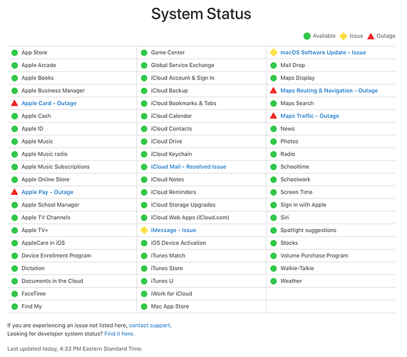Open iCloud Mail - Resolved Issue details

[188, 166]
